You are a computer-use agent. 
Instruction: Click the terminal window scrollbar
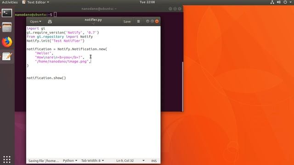(182, 87)
